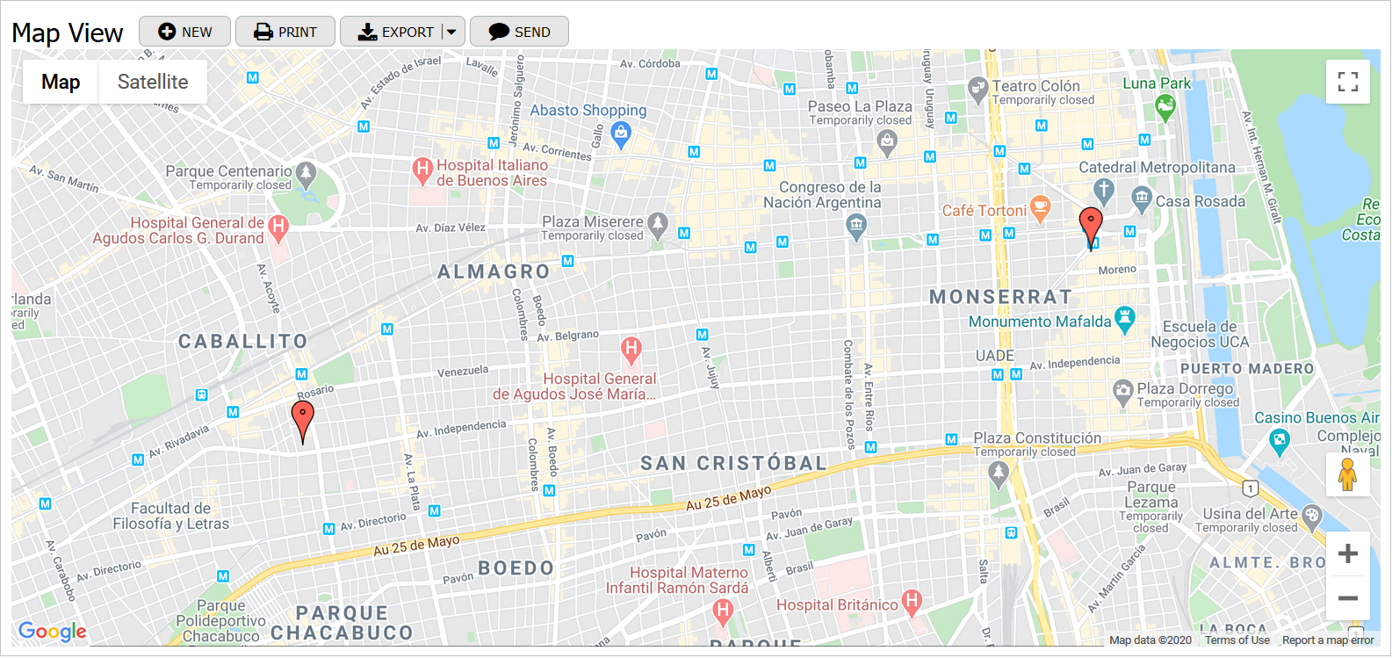The width and height of the screenshot is (1392, 658).
Task: Click Hospital General José María H icon
Action: click(631, 351)
